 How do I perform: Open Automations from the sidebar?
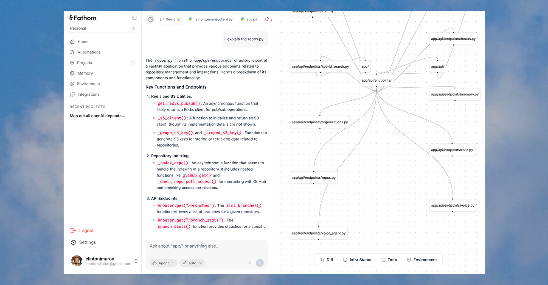point(89,52)
